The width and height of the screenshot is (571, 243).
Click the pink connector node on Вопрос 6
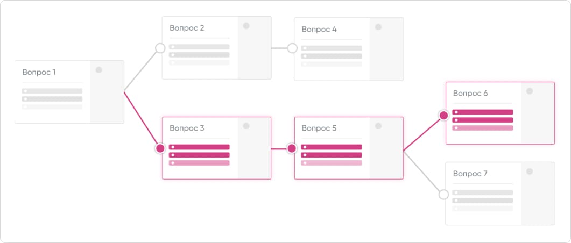443,115
